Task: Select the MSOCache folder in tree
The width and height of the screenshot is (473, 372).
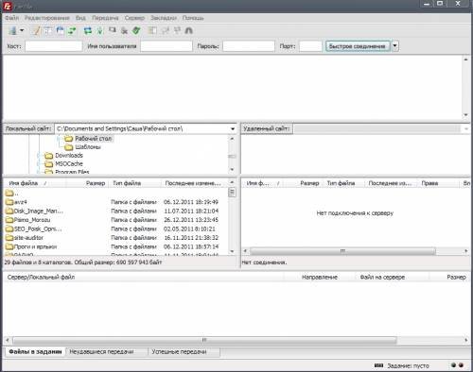Action: point(69,164)
